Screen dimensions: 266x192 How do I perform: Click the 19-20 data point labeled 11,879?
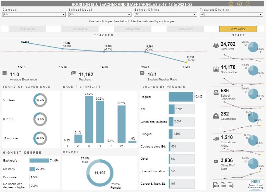104,52
